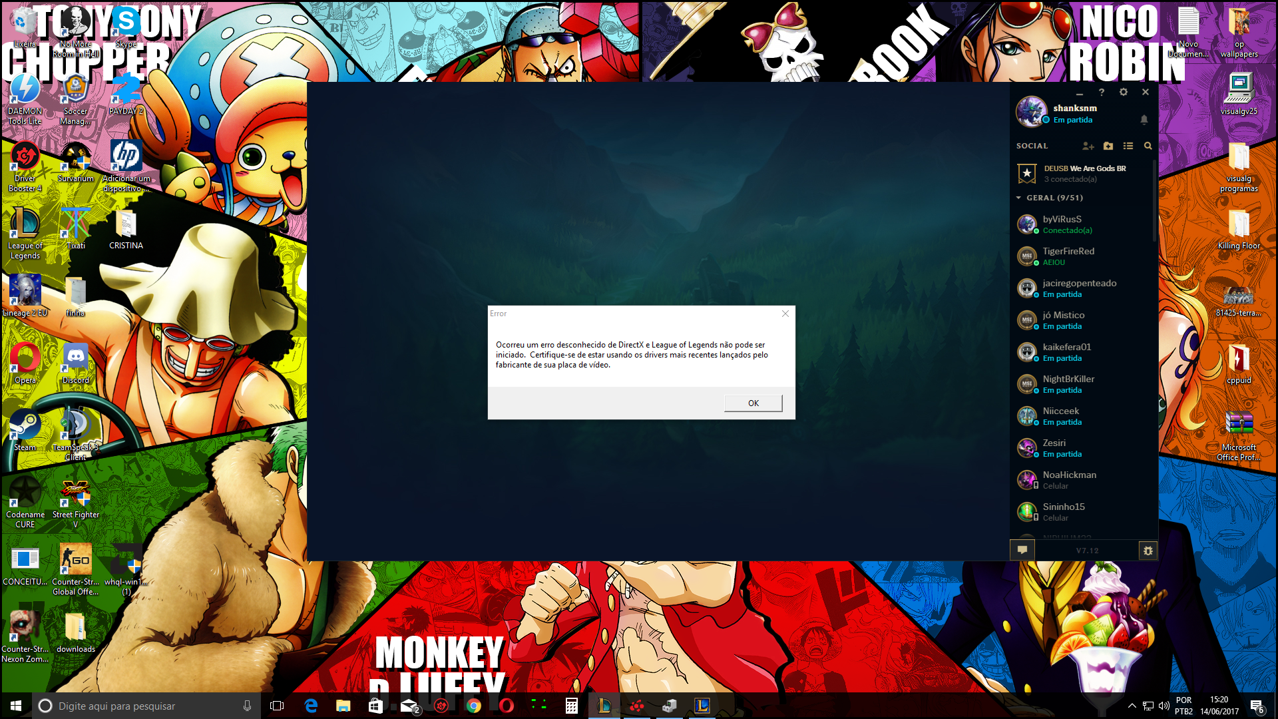Image resolution: width=1278 pixels, height=719 pixels.
Task: Select Skype desktop icon
Action: click(x=126, y=27)
